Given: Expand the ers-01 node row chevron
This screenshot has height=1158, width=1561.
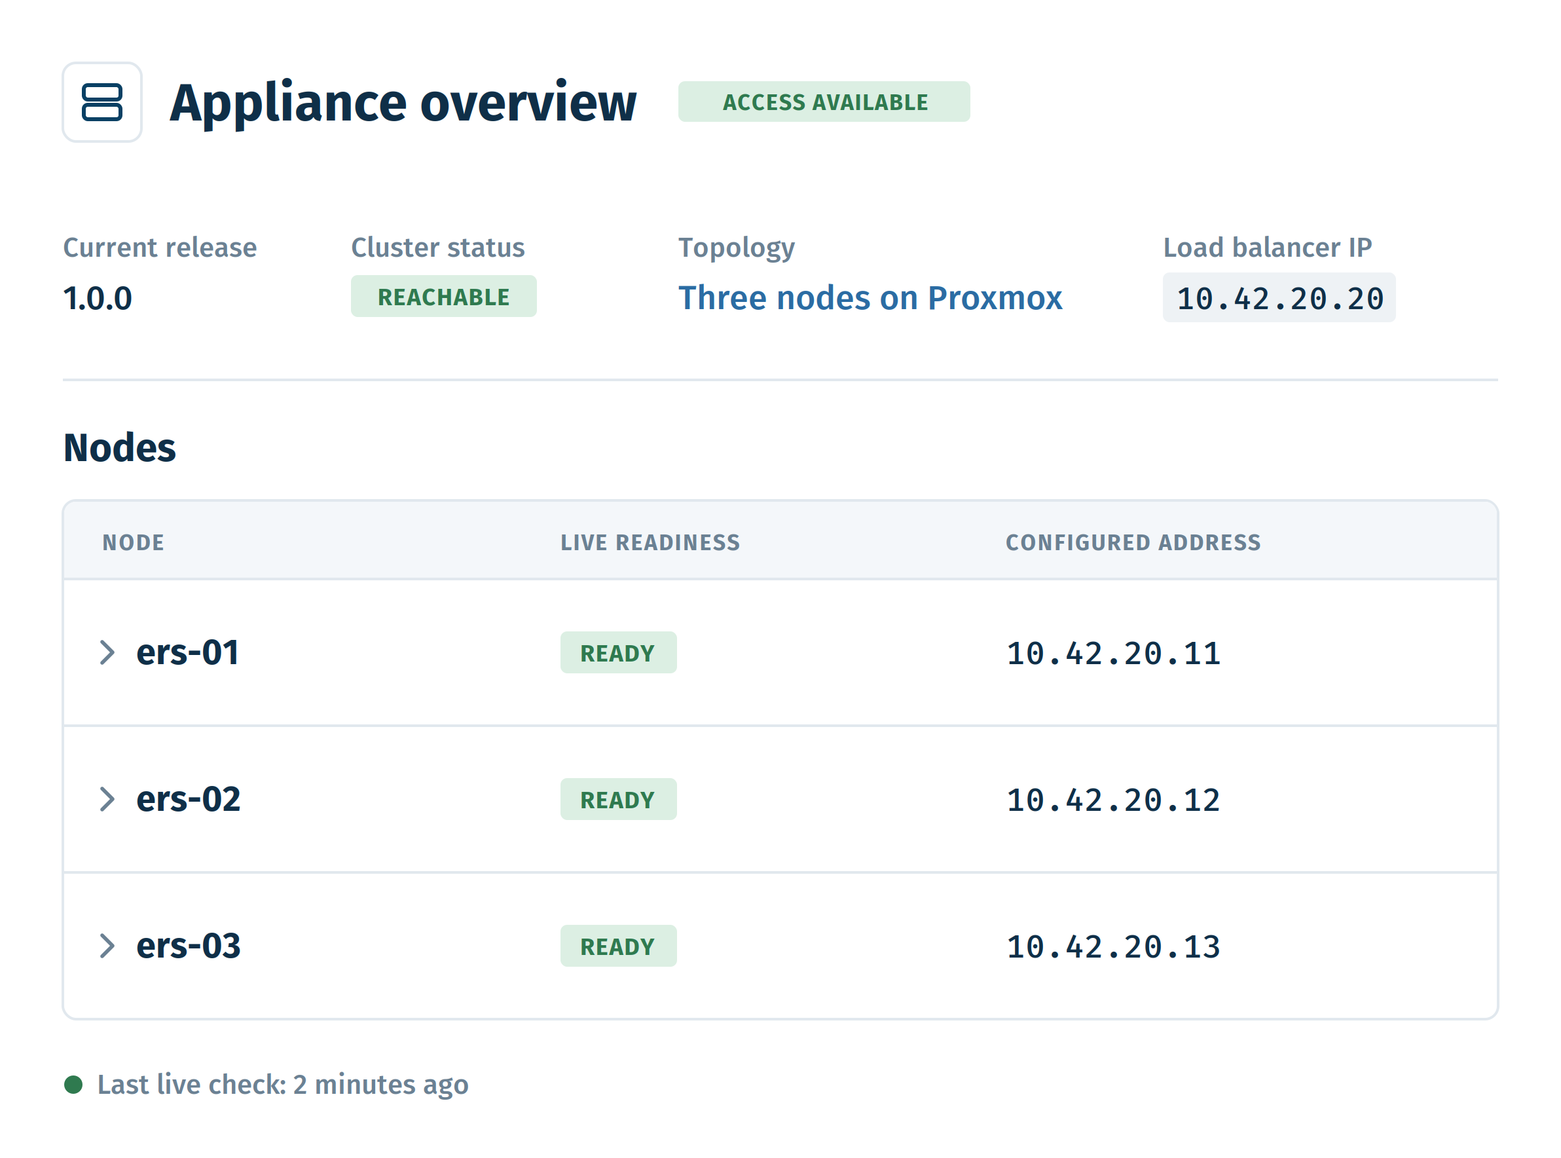Looking at the screenshot, I should 107,652.
